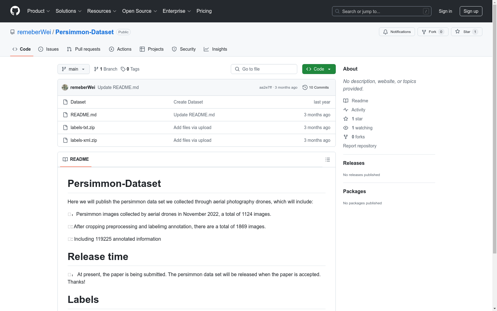Click the Packages heading link

pos(354,191)
